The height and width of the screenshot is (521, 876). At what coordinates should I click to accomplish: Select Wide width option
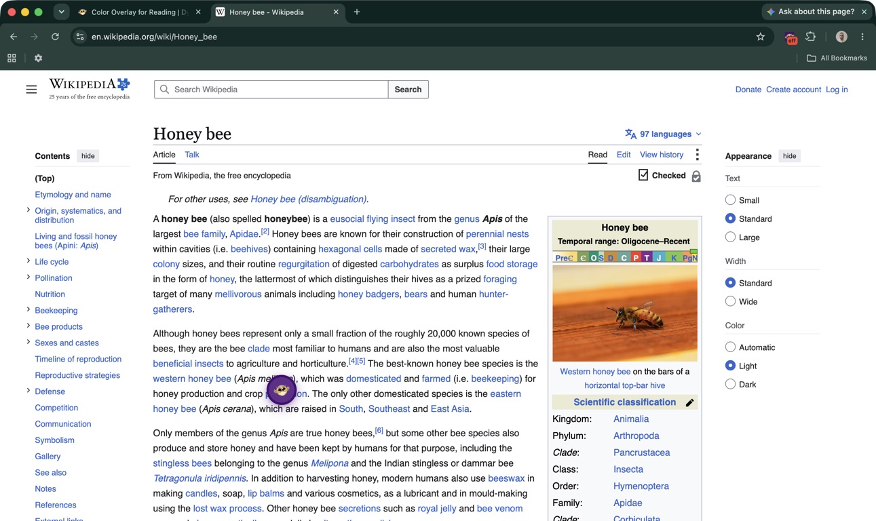[730, 301]
